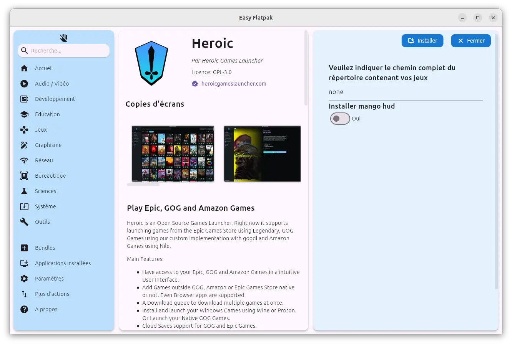This screenshot has height=345, width=512.
Task: Click the hand logo above the search
Action: [64, 38]
